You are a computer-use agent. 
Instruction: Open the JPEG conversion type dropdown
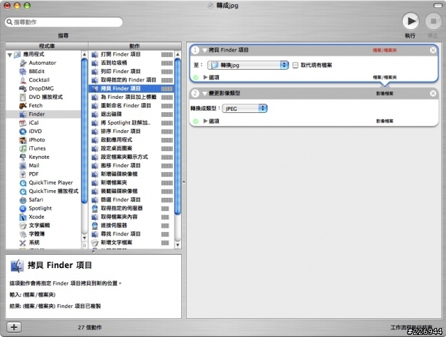[245, 108]
